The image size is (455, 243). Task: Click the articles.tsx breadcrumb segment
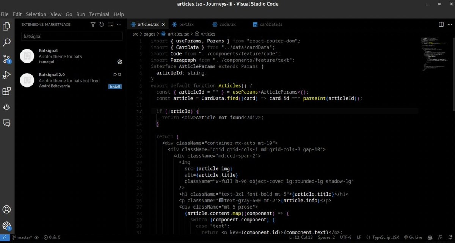[175, 34]
